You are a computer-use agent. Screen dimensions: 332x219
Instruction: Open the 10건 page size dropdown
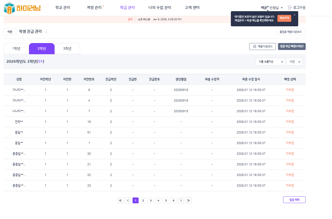[x=294, y=62]
